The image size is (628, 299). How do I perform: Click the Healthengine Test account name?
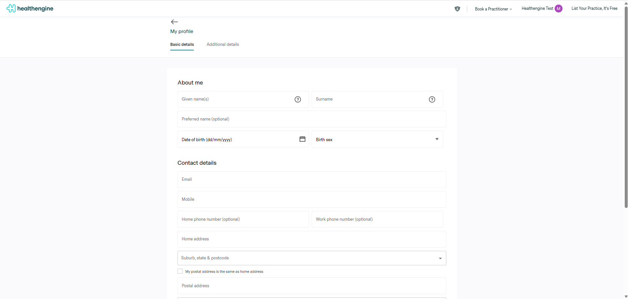click(x=537, y=9)
